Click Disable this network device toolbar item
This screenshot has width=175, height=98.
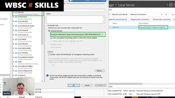pyautogui.click(x=118, y=19)
